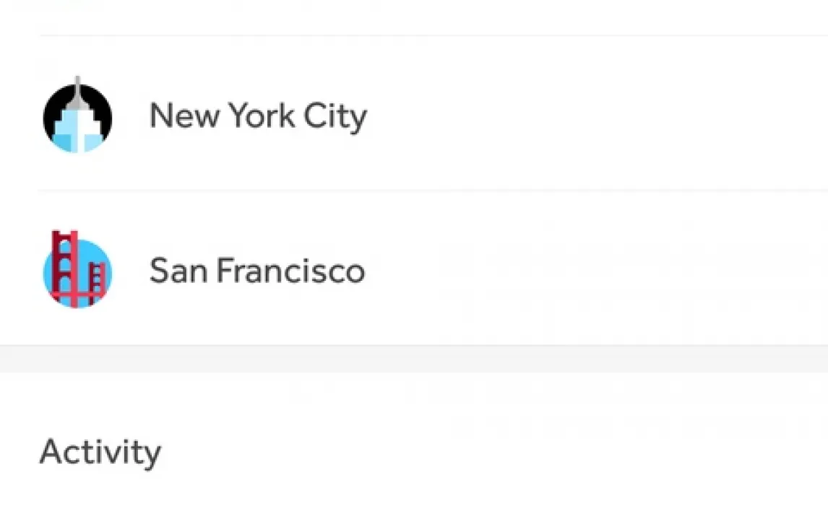Select the New York City label
Image resolution: width=828 pixels, height=517 pixels.
pos(258,116)
